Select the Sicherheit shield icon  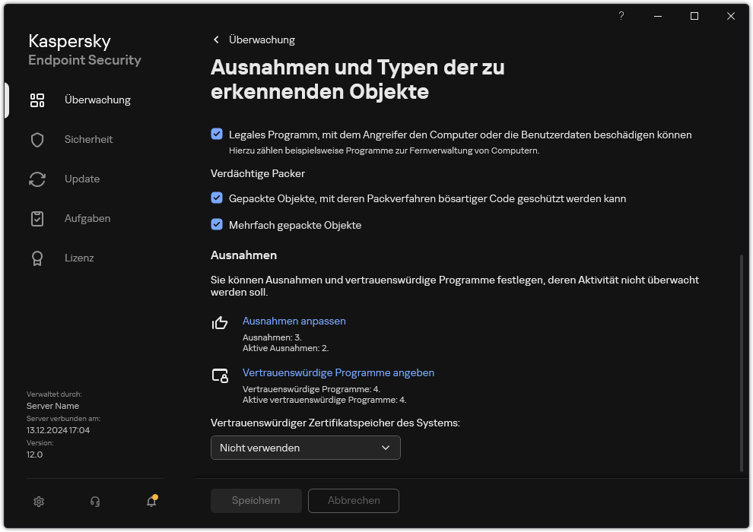(37, 139)
